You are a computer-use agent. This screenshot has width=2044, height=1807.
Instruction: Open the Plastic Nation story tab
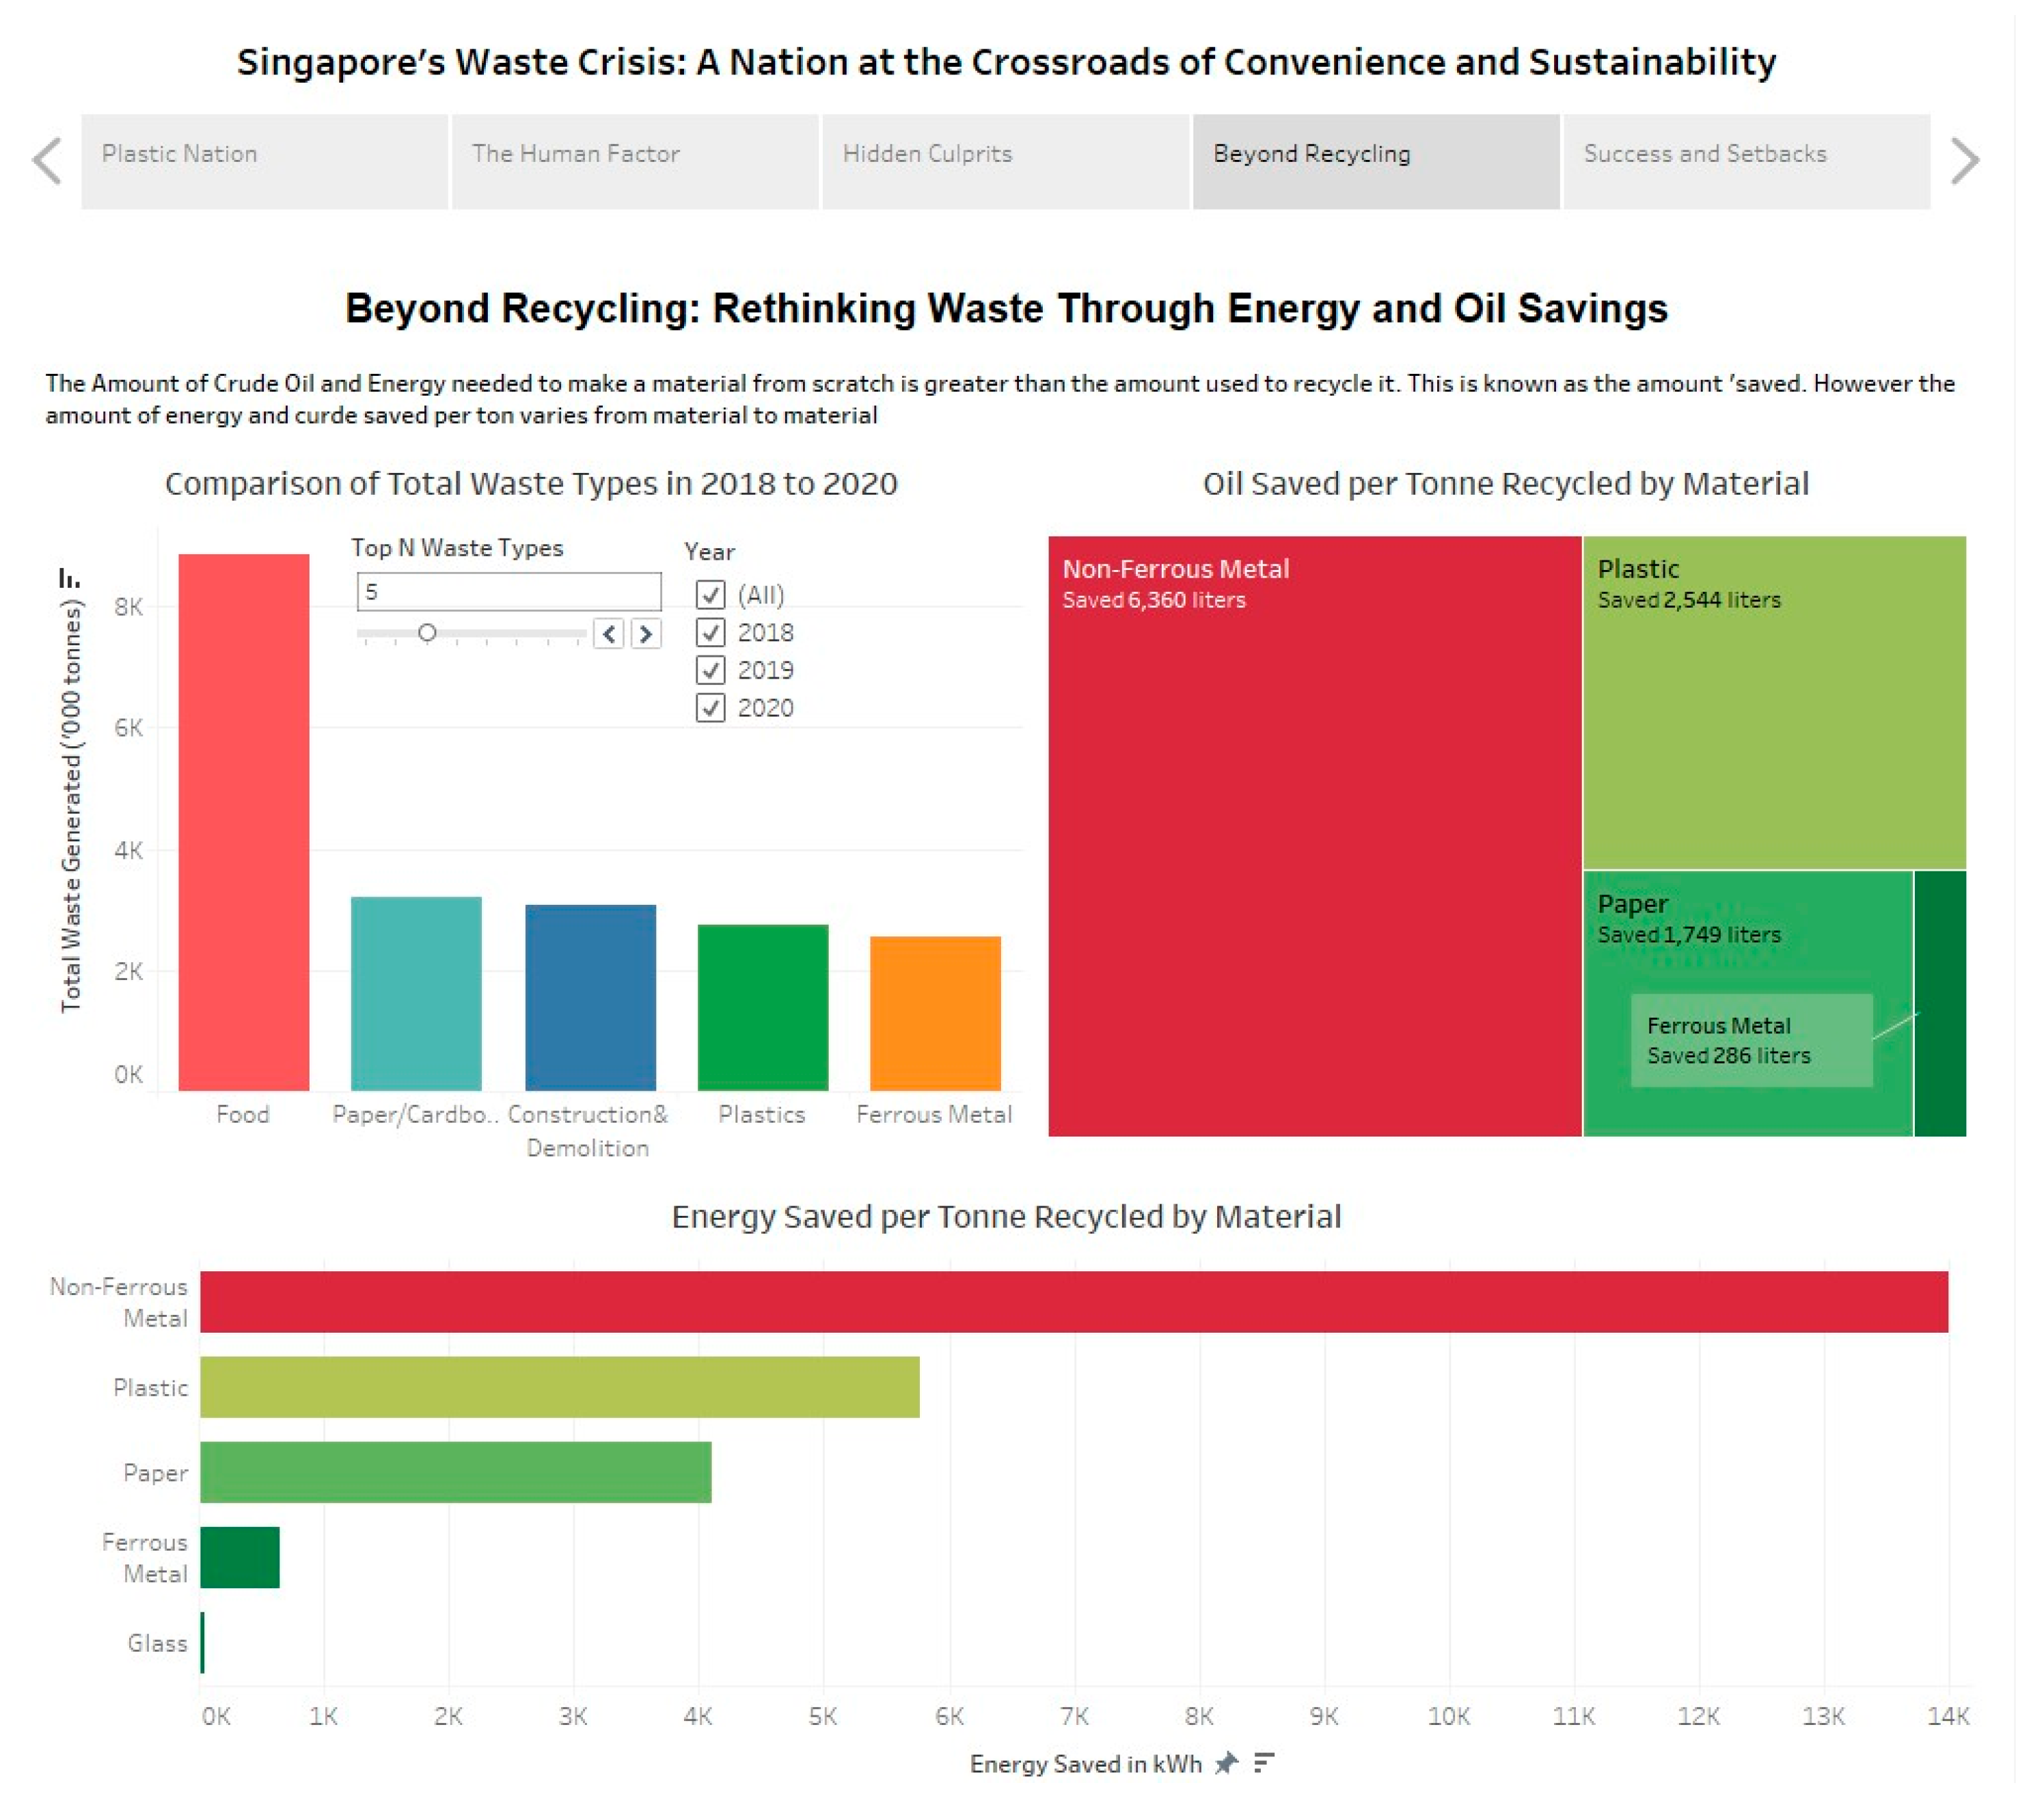pos(264,161)
